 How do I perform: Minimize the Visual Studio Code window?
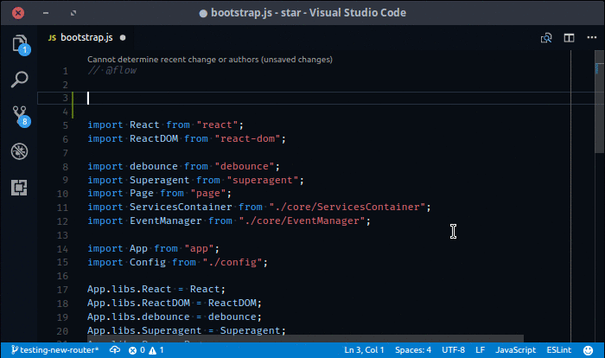click(x=46, y=13)
